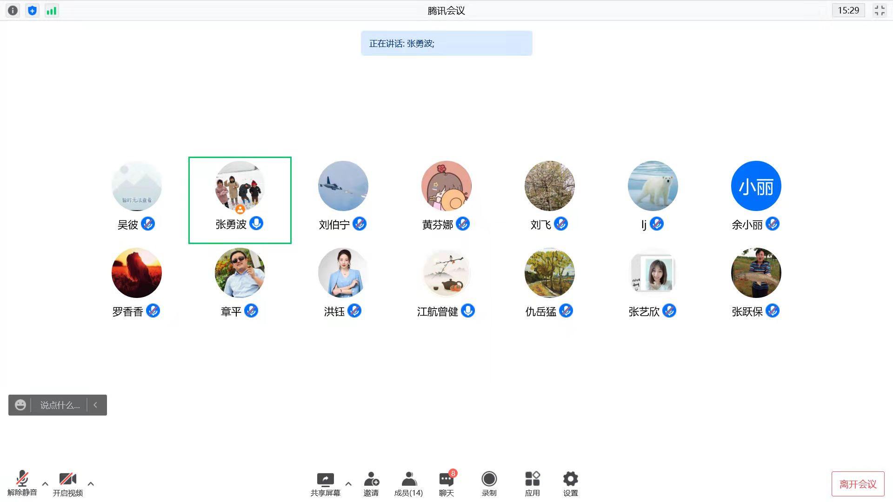Open the members (14) list
The width and height of the screenshot is (893, 502).
click(408, 483)
